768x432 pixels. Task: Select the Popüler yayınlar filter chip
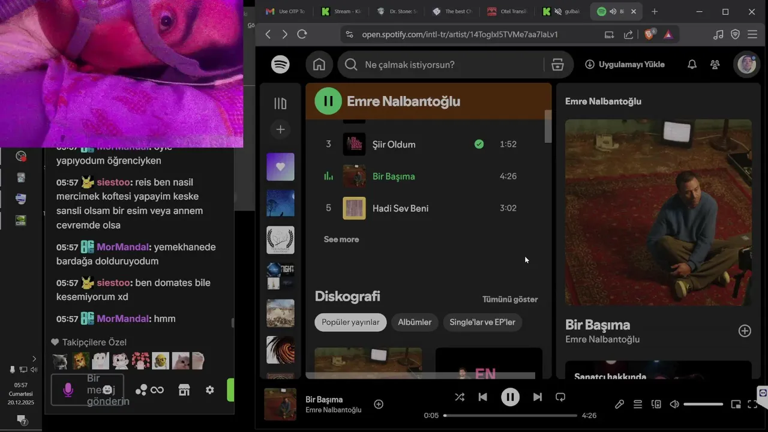click(350, 322)
